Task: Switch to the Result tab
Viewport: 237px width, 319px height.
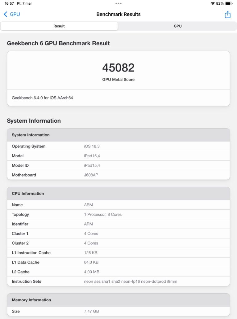Action: coord(59,26)
